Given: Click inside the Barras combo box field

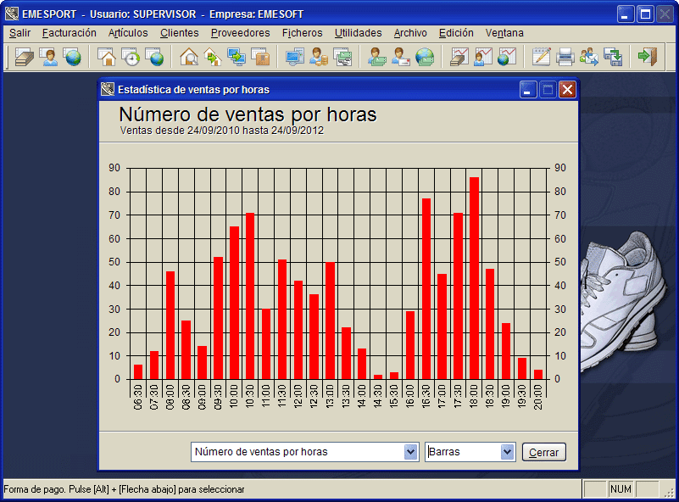Looking at the screenshot, I should point(463,452).
